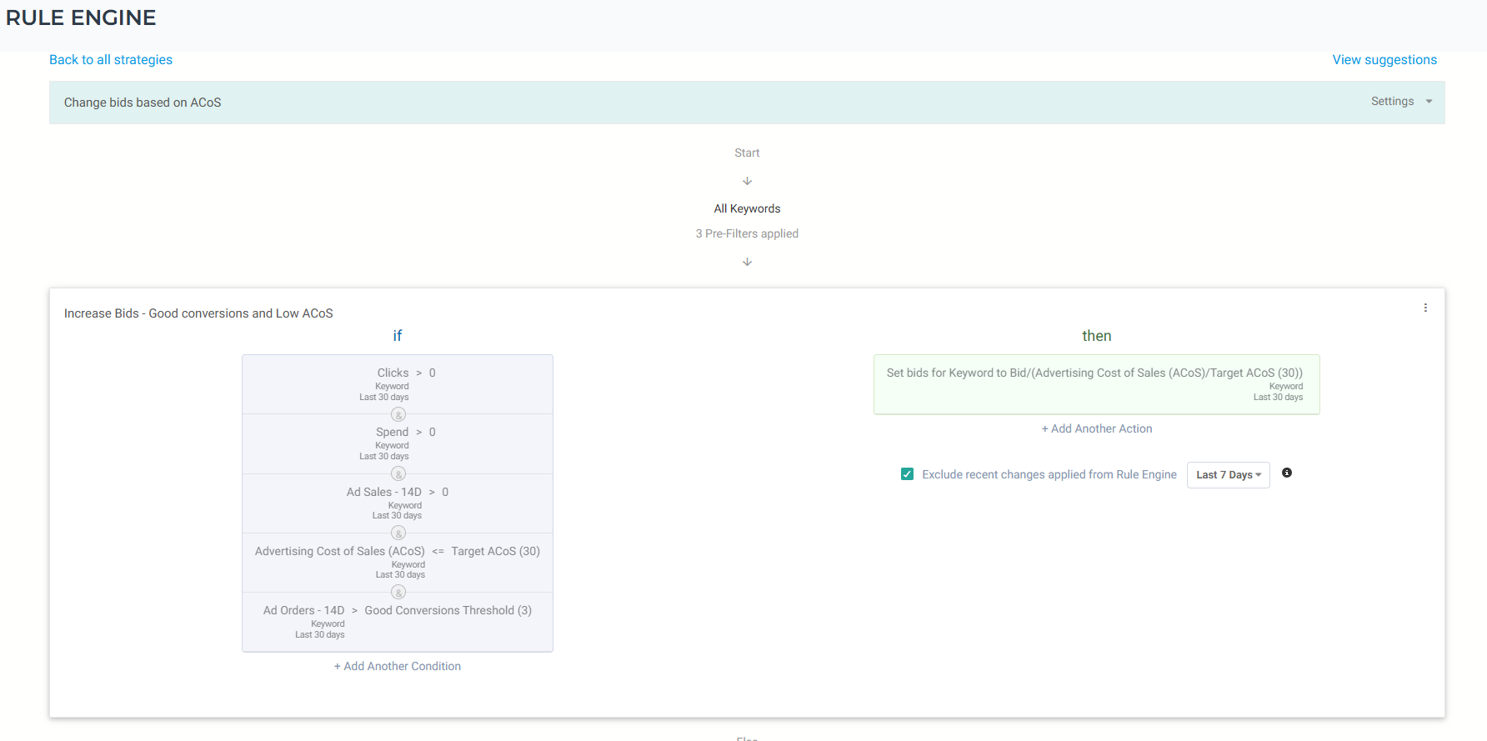Click Add Another Condition
This screenshot has width=1487, height=741.
coord(398,666)
